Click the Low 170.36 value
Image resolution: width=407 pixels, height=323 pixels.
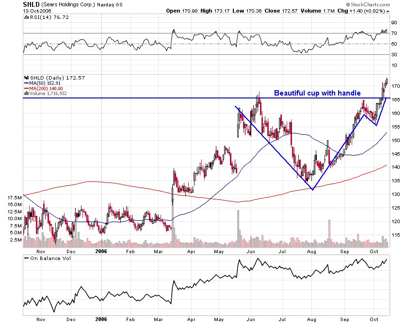(x=247, y=11)
